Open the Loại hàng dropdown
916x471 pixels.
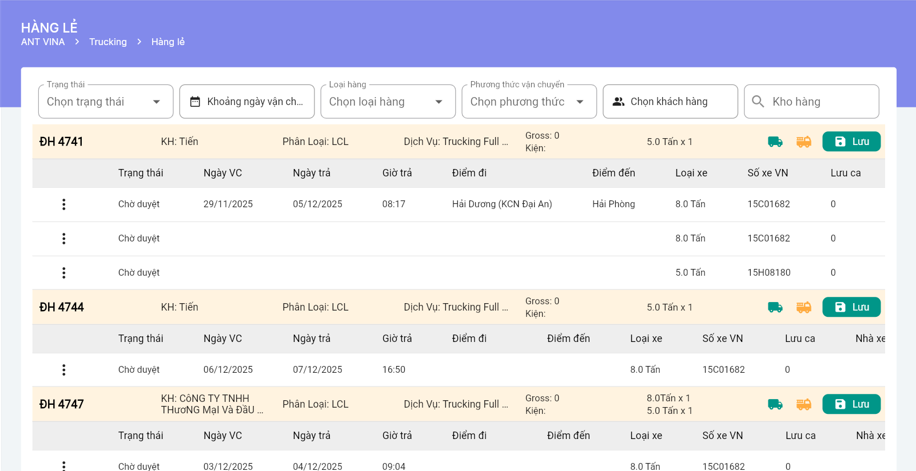click(388, 102)
